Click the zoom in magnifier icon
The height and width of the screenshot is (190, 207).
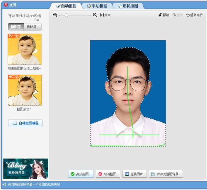95,15
